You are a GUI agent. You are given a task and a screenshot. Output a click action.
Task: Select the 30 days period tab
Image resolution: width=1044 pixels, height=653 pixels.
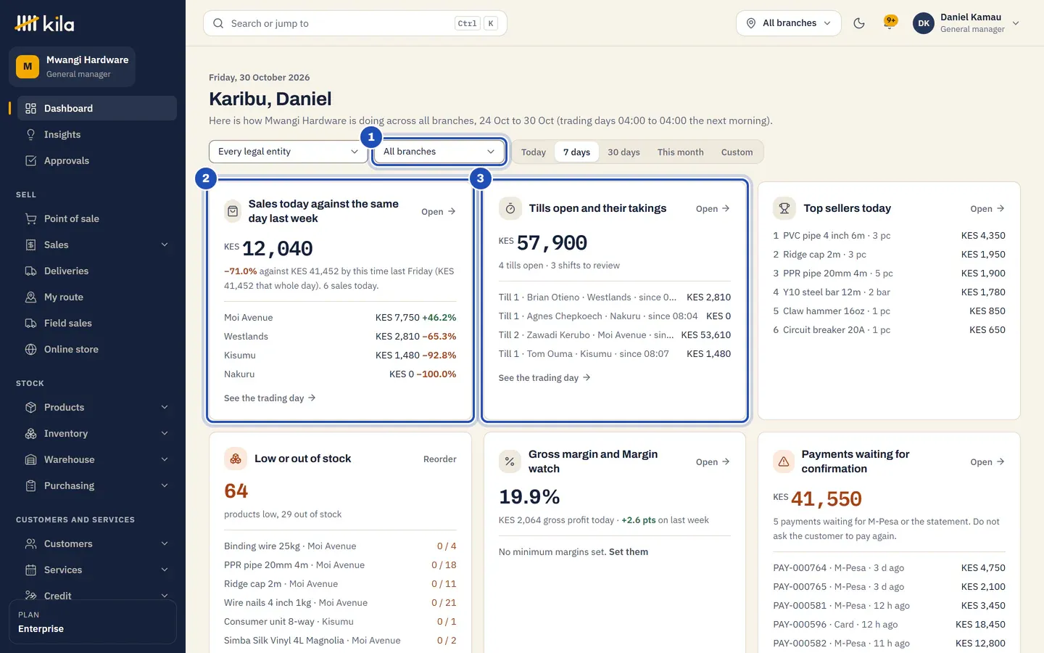click(623, 152)
